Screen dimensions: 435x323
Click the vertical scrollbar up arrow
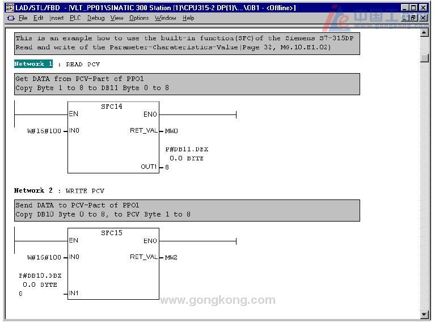tap(424, 33)
